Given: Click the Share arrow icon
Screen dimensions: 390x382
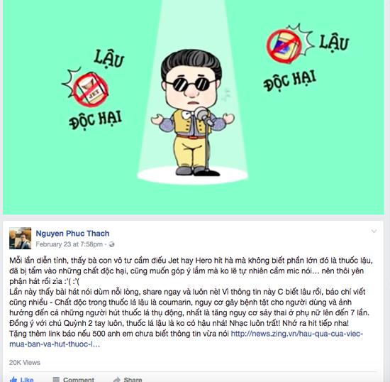Looking at the screenshot, I should tap(117, 379).
